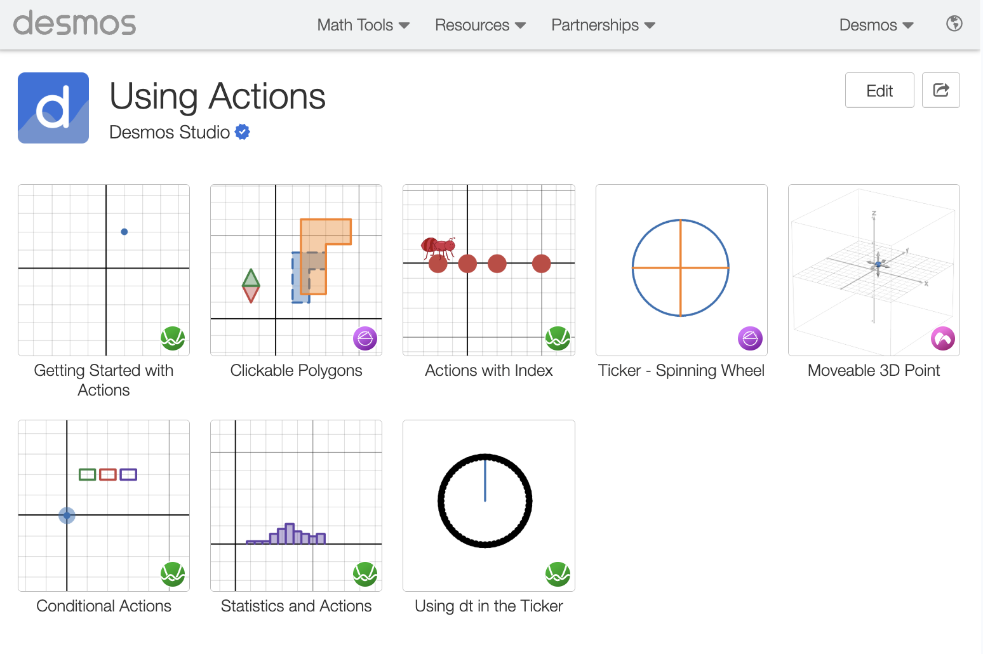Click graphing calculator badge on Getting Started
Image resolution: width=983 pixels, height=654 pixels.
173,338
